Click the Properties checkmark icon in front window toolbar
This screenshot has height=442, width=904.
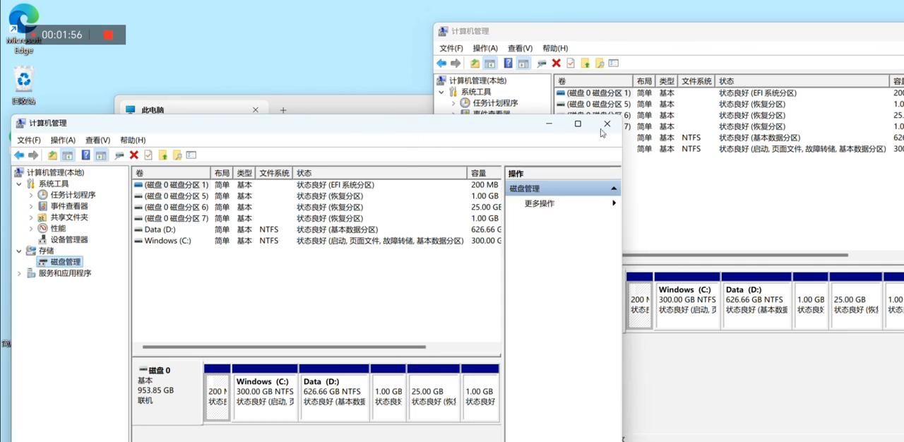pyautogui.click(x=148, y=155)
